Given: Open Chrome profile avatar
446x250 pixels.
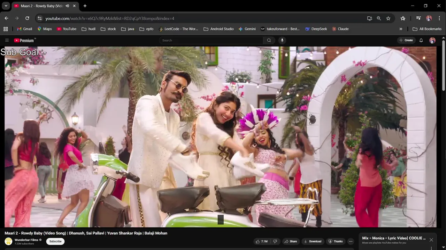Looking at the screenshot, I should (429, 18).
